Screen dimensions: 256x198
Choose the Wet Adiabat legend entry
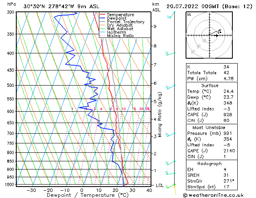click(x=120, y=29)
